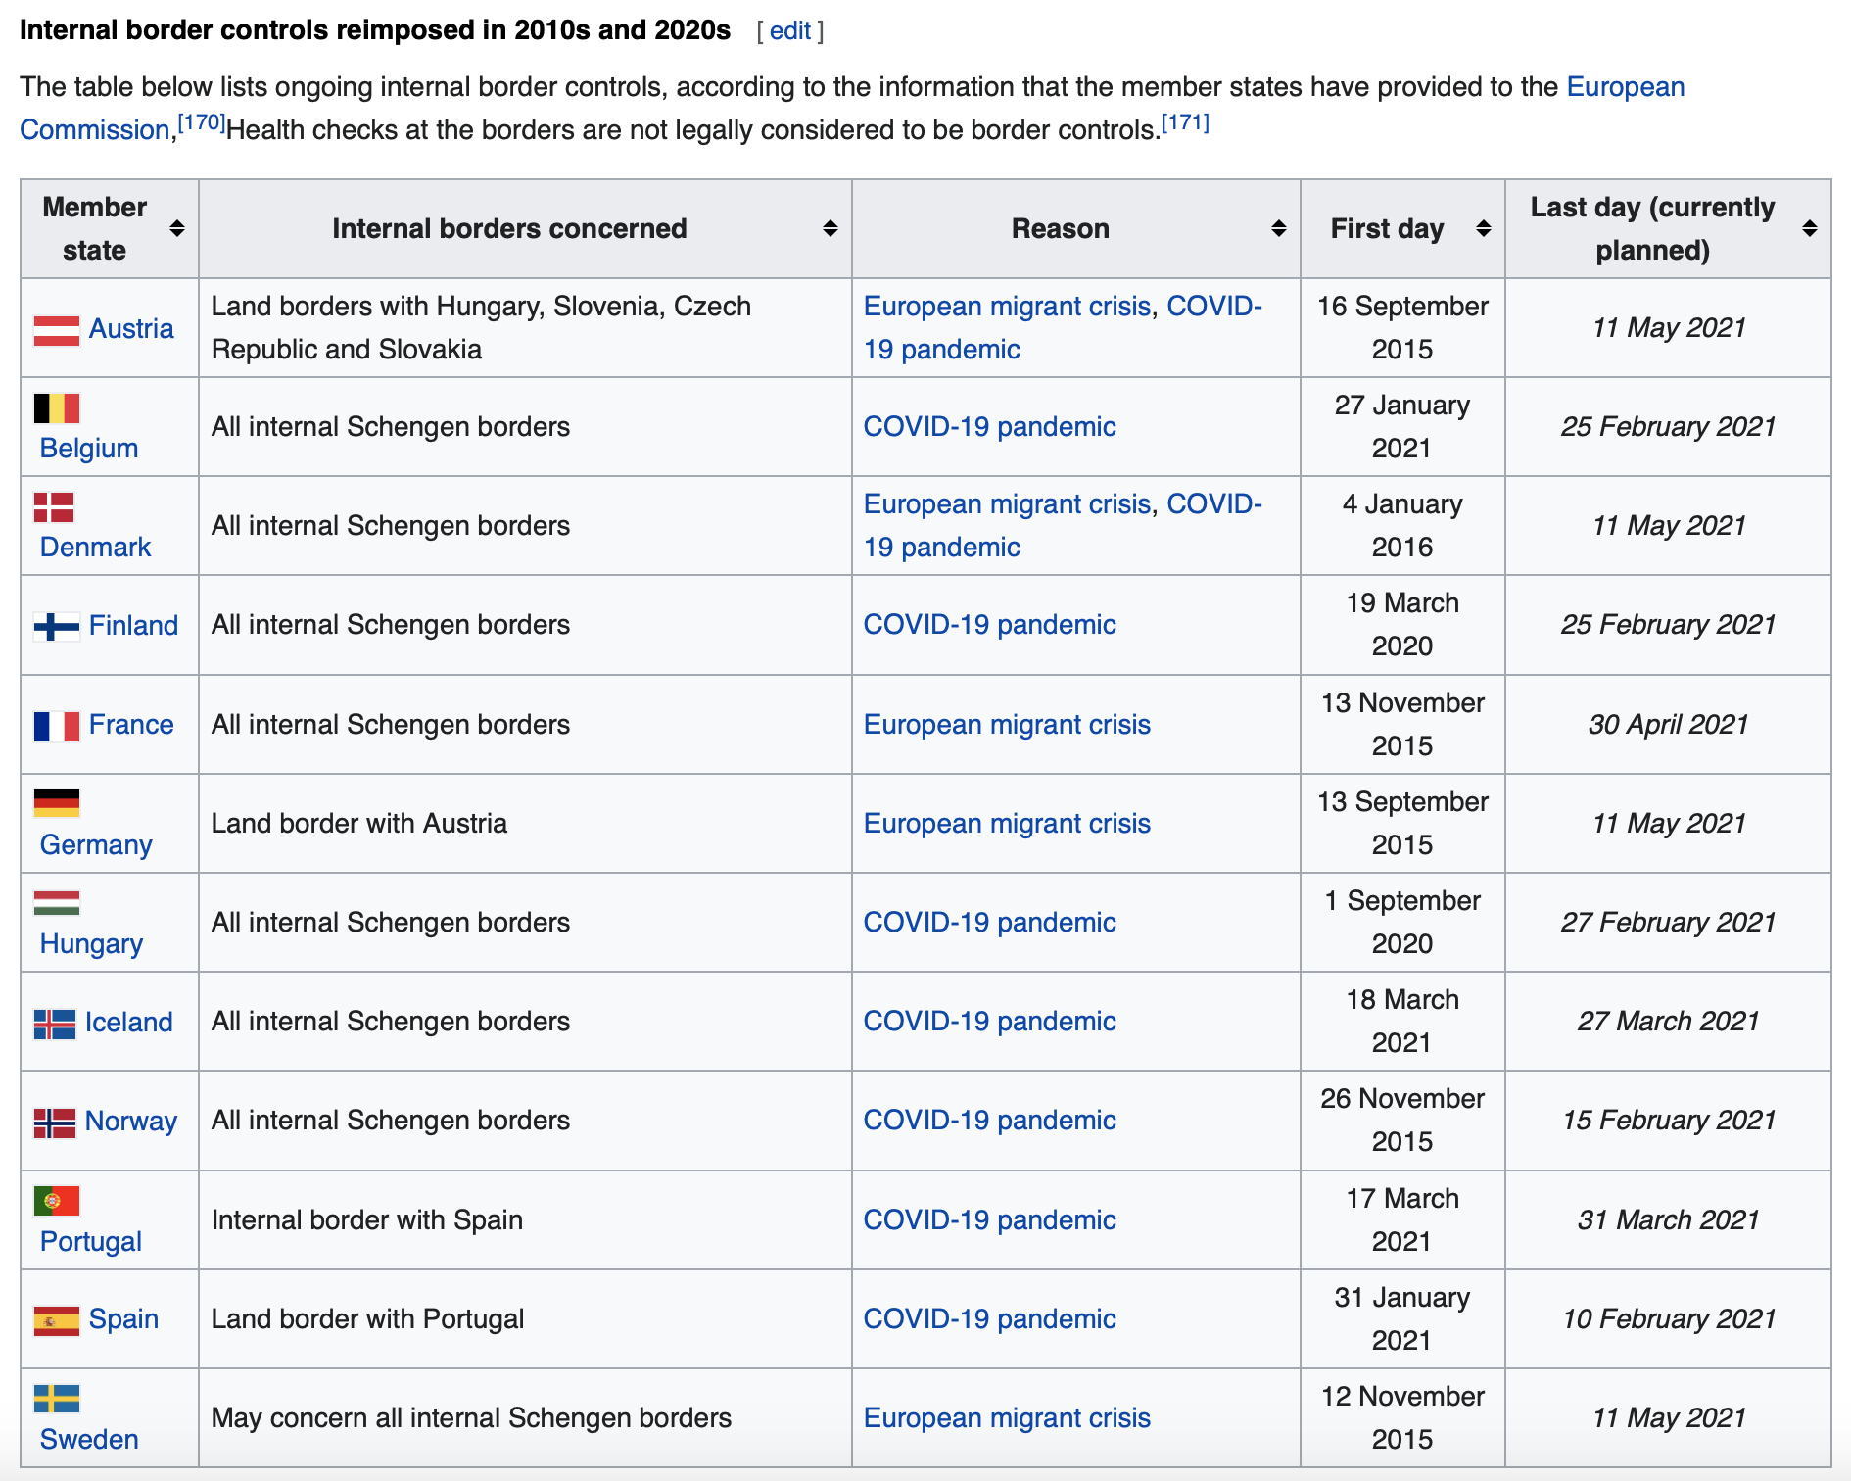Select the text 'Land border with Portugal'
Viewport: 1851px width, 1481px height.
368,1319
